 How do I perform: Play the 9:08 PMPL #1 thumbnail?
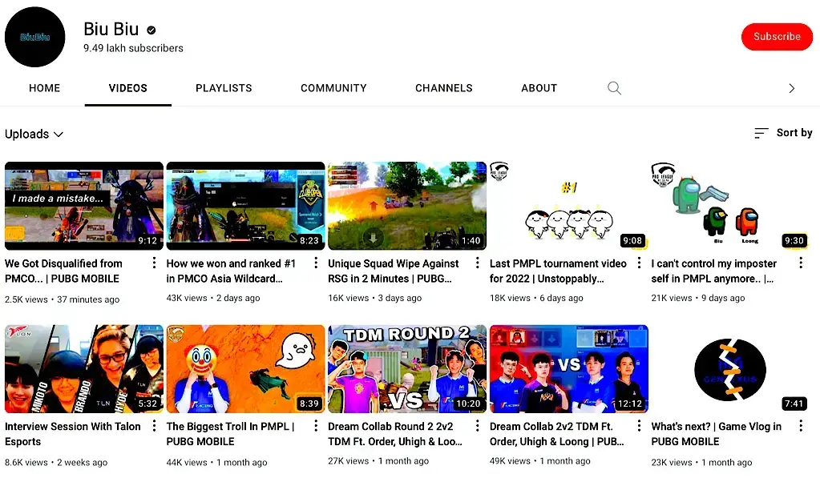coord(569,206)
